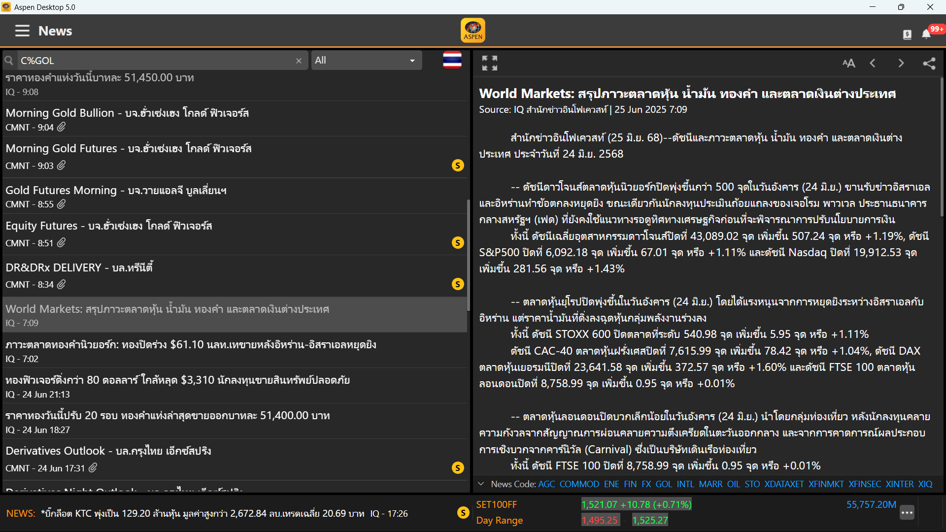The width and height of the screenshot is (946, 532).
Task: Click the News page title
Action: pos(55,31)
